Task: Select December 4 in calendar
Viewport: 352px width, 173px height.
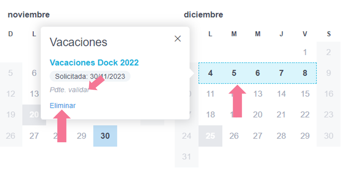Action: click(x=210, y=73)
